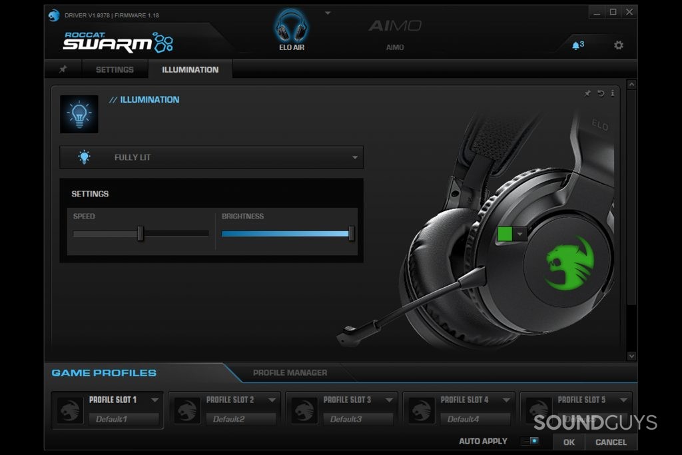Expand the Profile Slot 3 dropdown arrow

(389, 400)
